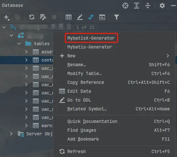Image resolution: width=177 pixels, height=157 pixels.
Task: Click the Go to DDL pencil toolbar icon
Action: tap(80, 17)
